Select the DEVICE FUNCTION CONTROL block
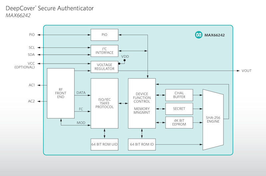The image size is (266, 176). pos(142,103)
